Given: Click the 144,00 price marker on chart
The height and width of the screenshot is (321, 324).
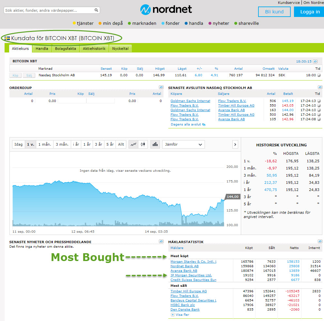Looking at the screenshot, I should point(232,197).
